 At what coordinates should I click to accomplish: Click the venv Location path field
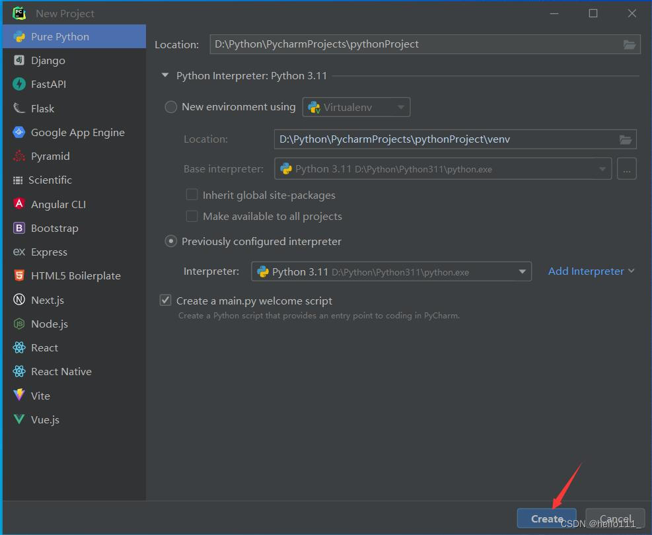(455, 139)
